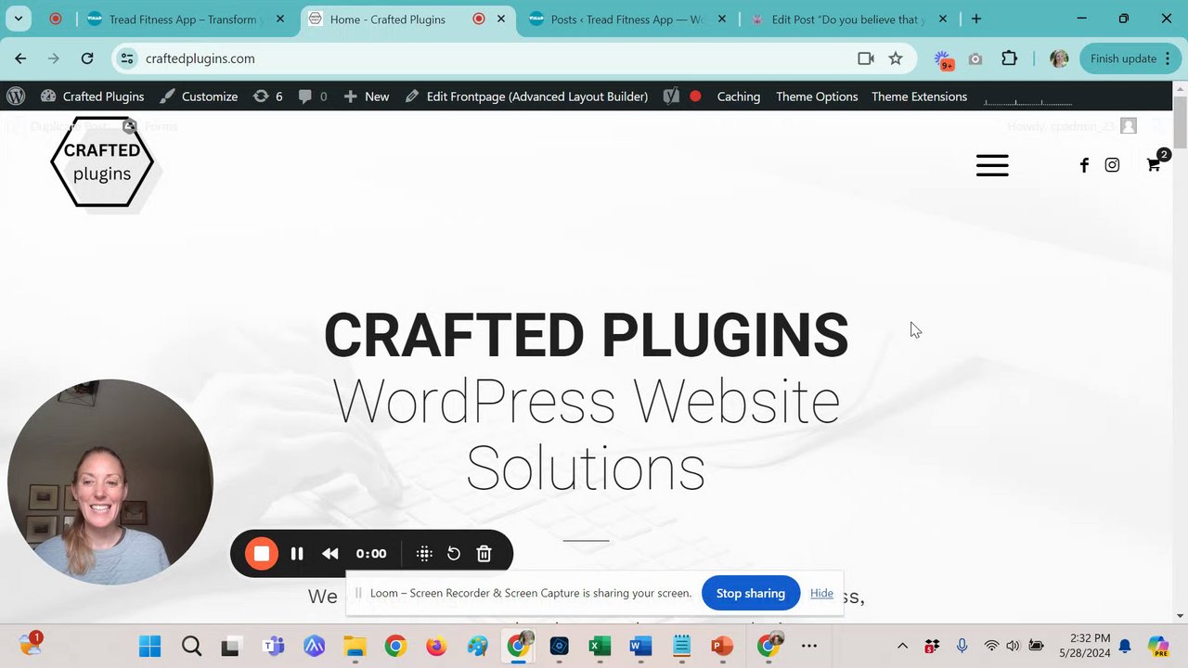
Task: Rewind the Loom recording
Action: tap(330, 554)
